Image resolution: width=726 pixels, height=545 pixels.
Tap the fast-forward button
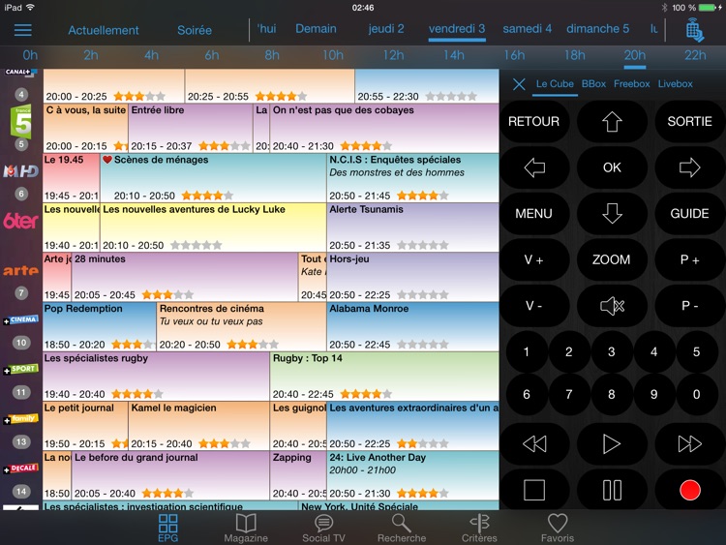pyautogui.click(x=689, y=443)
